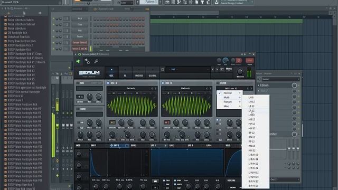
Task: Click the green plug icon in Serum wrapper
Action: (x=78, y=61)
